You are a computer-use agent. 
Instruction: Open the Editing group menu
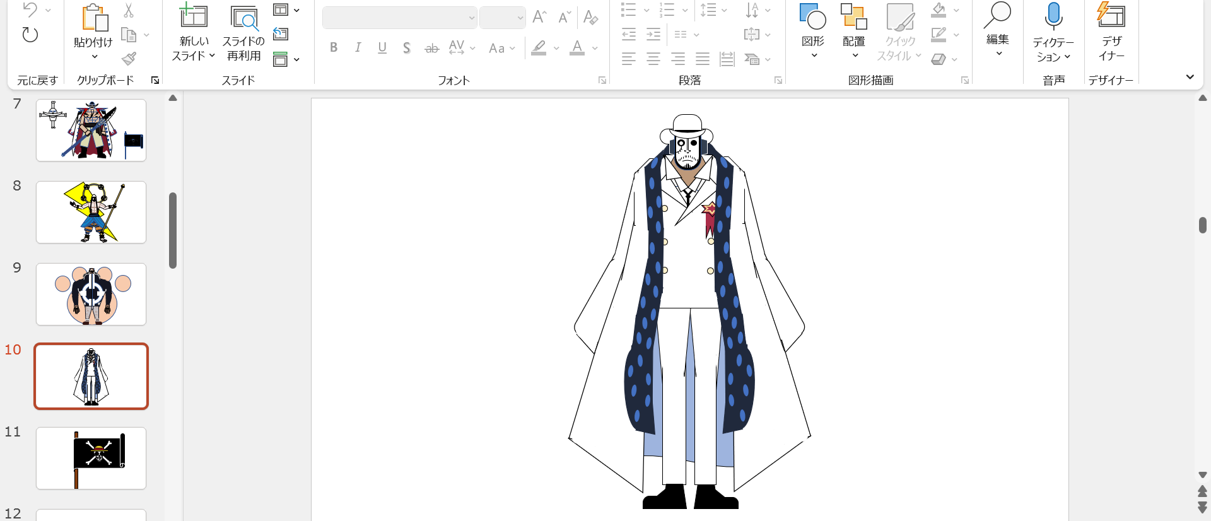point(997,28)
